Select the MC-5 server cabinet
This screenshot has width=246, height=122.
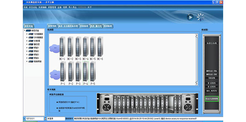[x=93, y=47]
